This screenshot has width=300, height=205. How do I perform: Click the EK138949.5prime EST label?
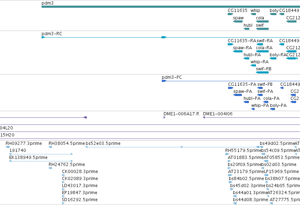pyautogui.click(x=28, y=158)
